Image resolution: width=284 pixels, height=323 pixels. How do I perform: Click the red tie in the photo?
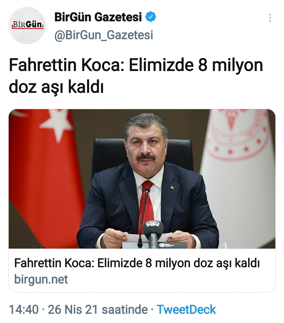146,208
